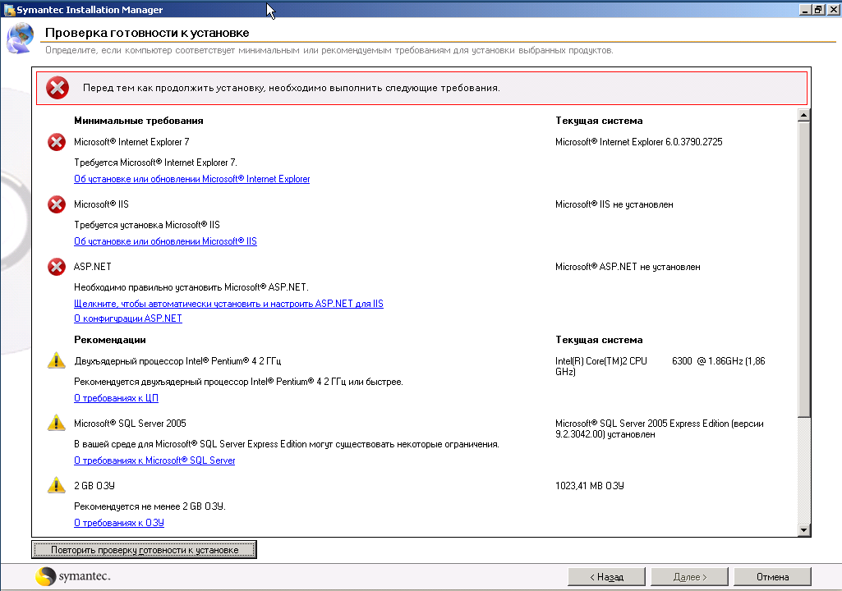The width and height of the screenshot is (842, 591).
Task: Select the 'Рекомендации' heading
Action: click(x=110, y=340)
